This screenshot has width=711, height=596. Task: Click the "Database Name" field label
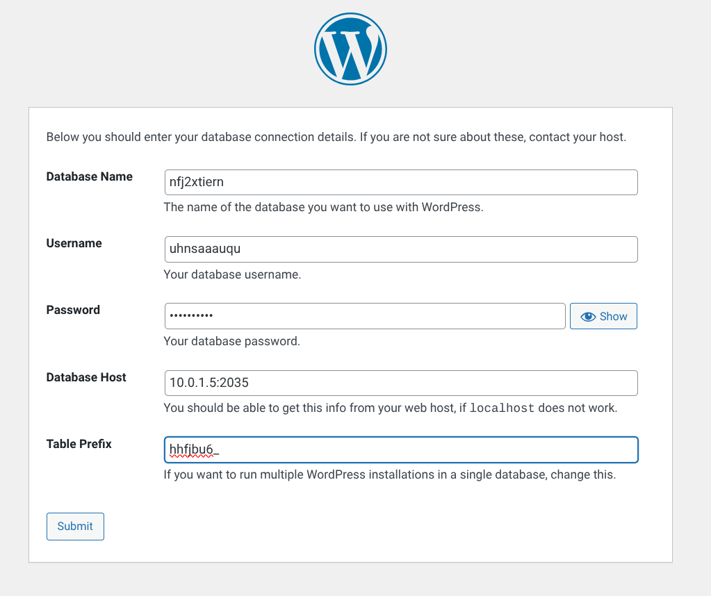pyautogui.click(x=89, y=176)
